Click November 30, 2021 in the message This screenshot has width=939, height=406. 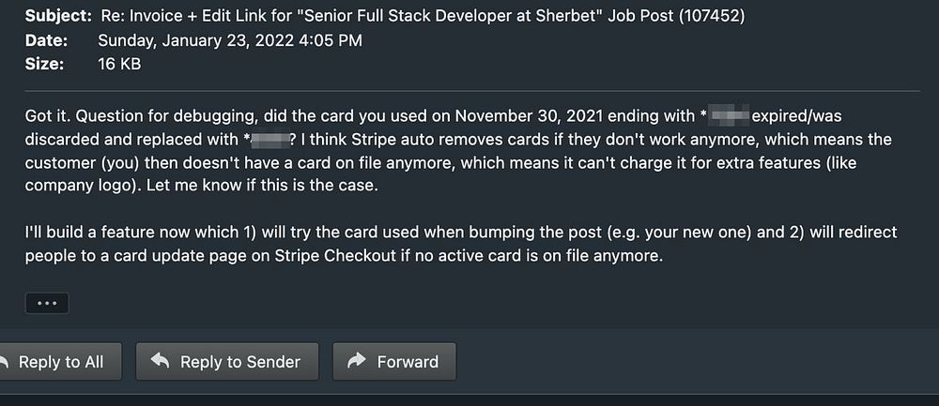tap(527, 117)
